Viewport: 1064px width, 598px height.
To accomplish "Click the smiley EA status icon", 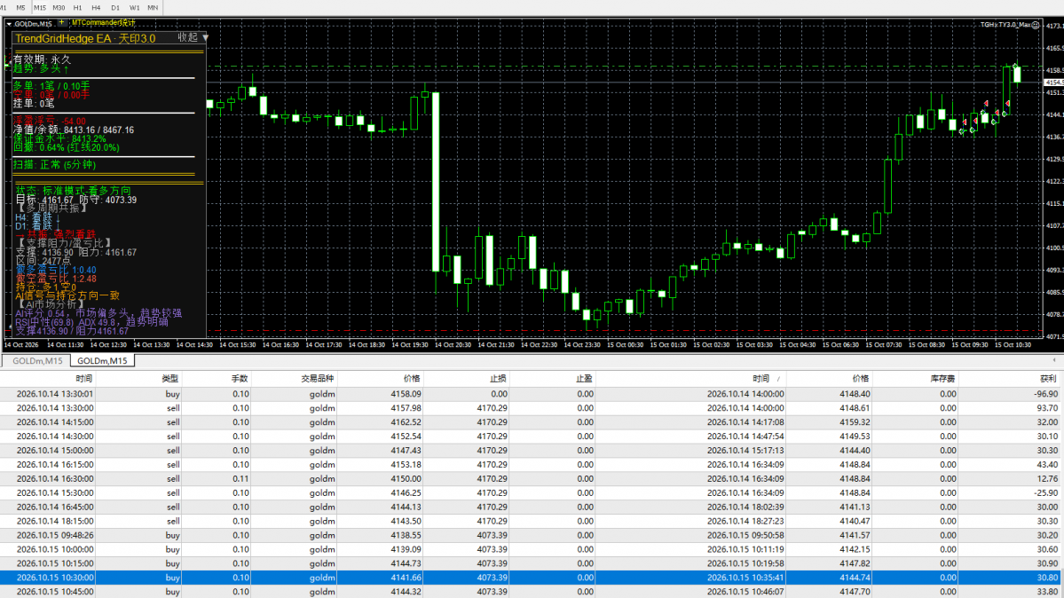I will [x=1036, y=25].
